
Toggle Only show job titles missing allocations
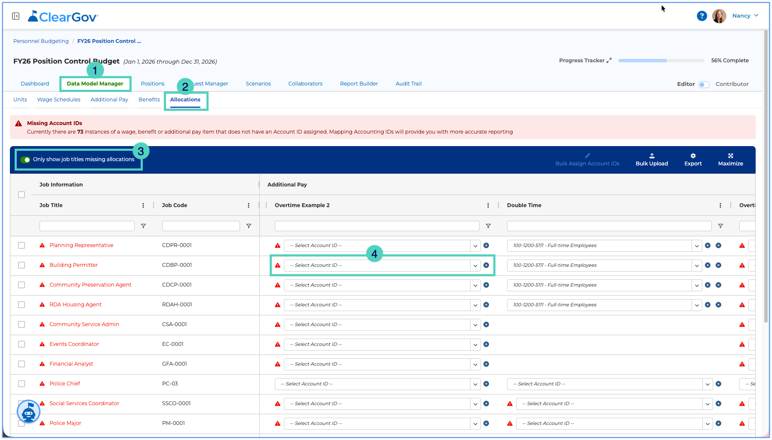pos(25,159)
